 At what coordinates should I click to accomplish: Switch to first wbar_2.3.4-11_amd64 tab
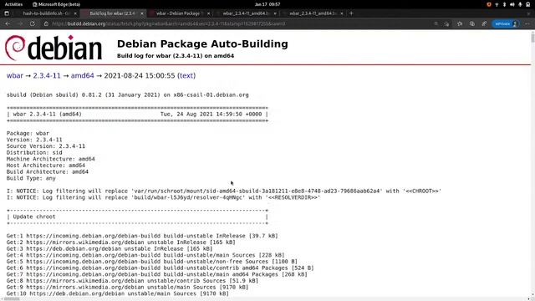coord(245,13)
